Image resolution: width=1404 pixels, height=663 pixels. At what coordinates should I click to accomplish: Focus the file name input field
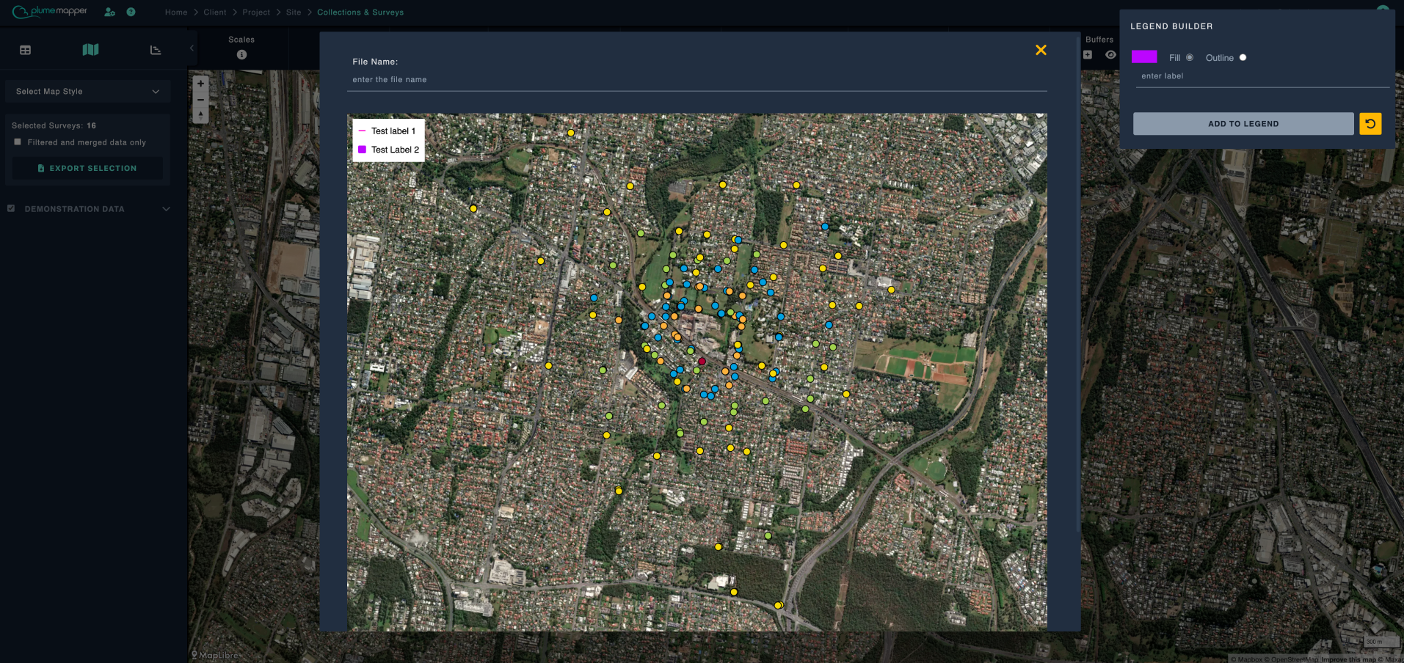point(697,80)
